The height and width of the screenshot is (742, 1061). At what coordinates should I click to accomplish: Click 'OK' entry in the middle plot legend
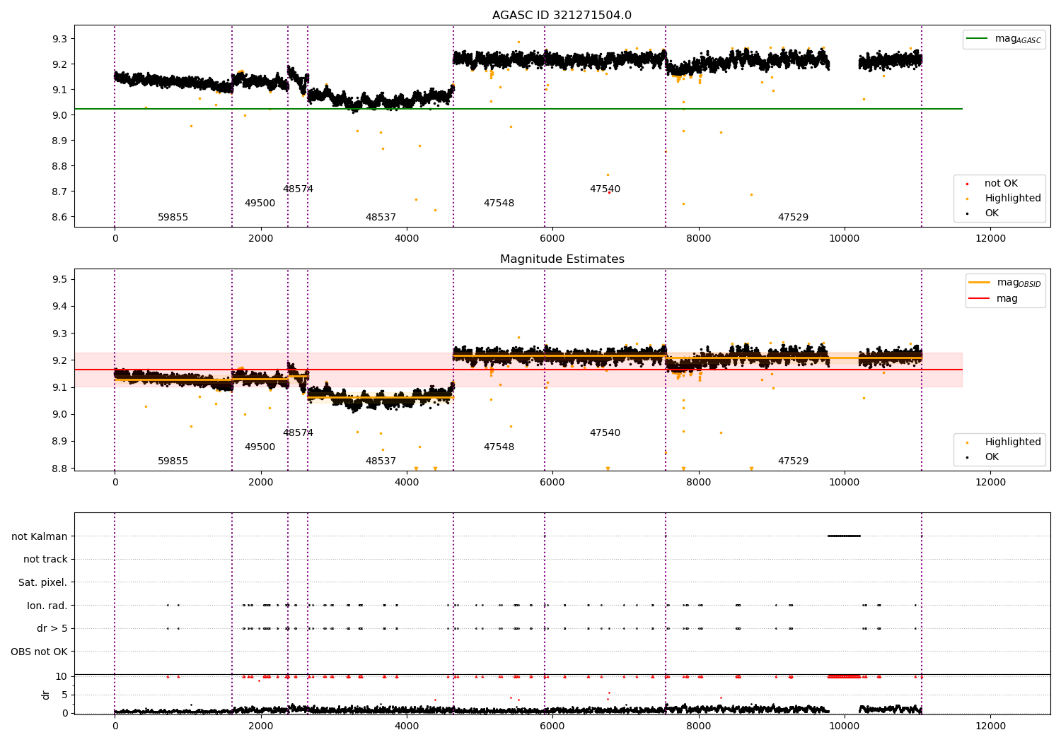(992, 457)
